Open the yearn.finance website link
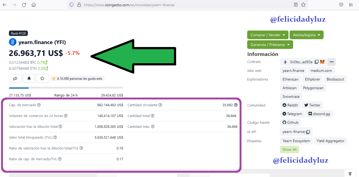The width and height of the screenshot is (359, 177). (293, 71)
